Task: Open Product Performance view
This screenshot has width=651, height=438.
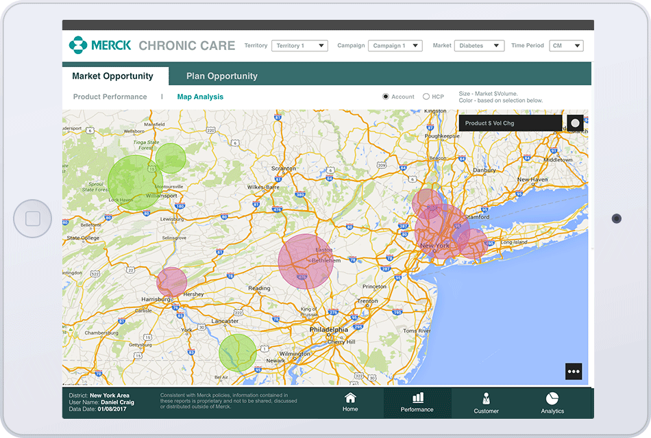Action: 110,96
